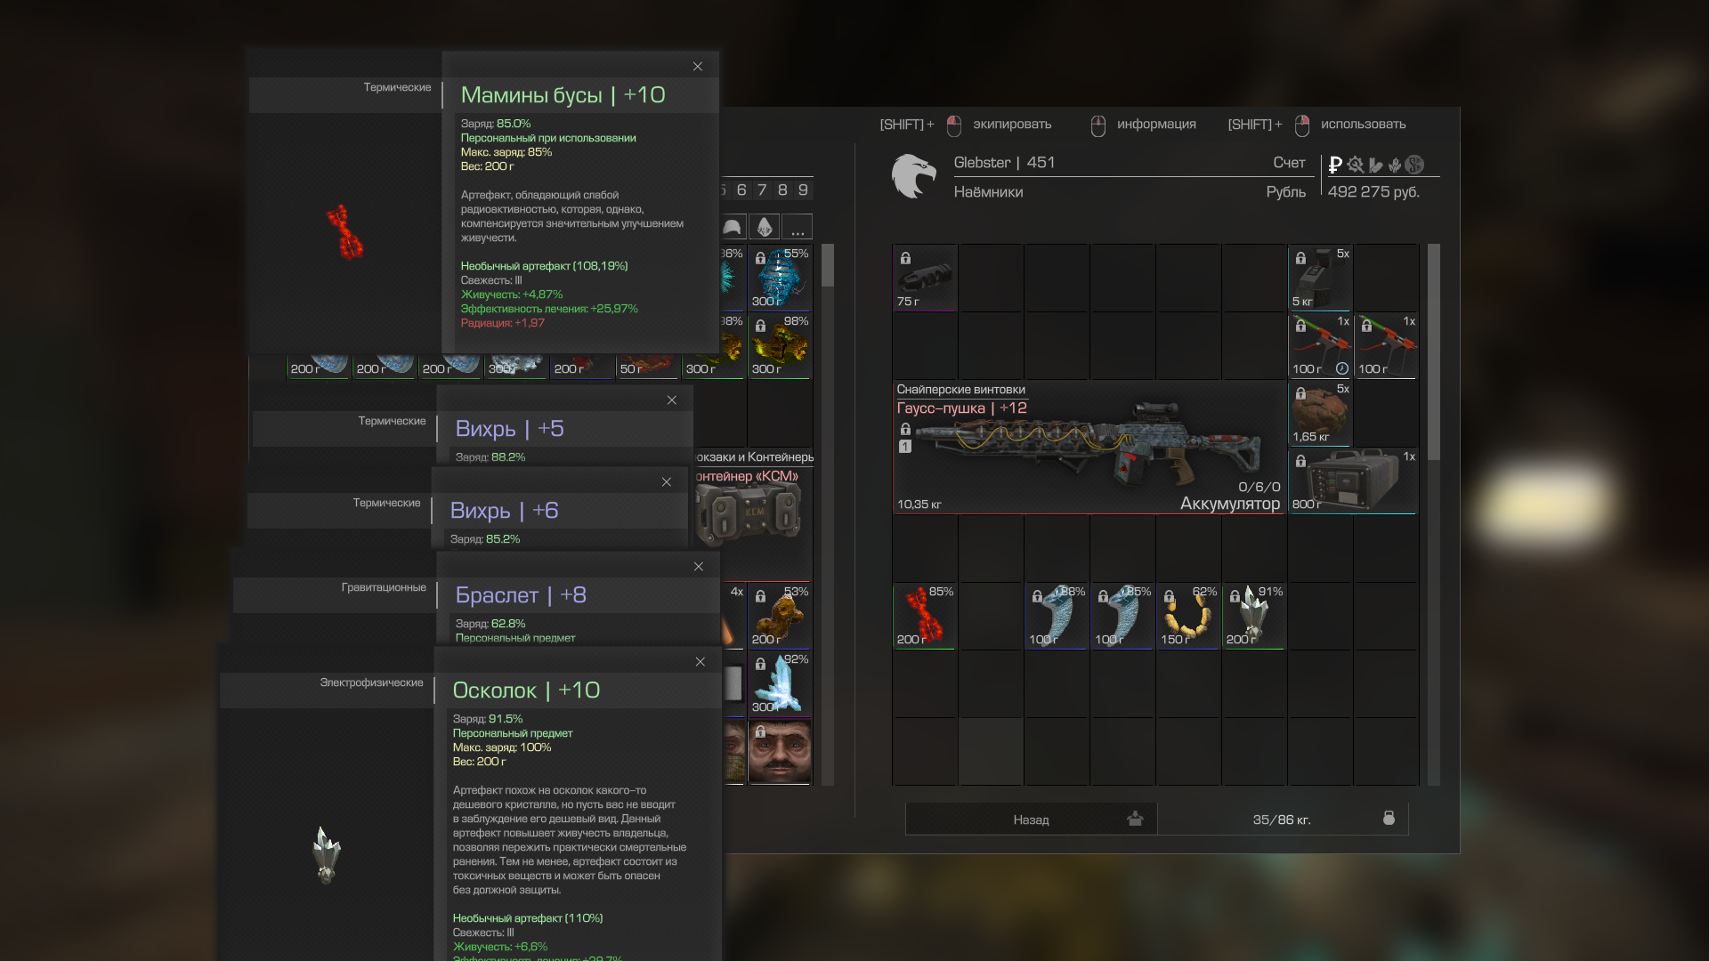1709x961 pixels.
Task: Click the Назад button
Action: click(1031, 820)
